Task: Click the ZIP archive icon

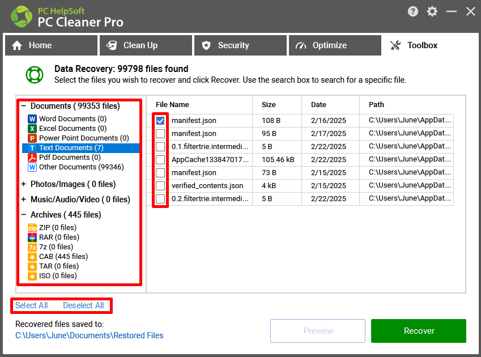Action: 32,228
